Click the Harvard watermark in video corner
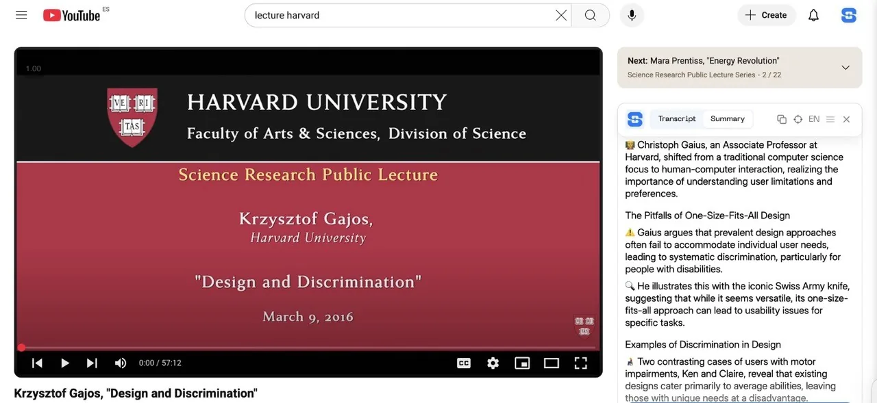877x403 pixels. (584, 326)
